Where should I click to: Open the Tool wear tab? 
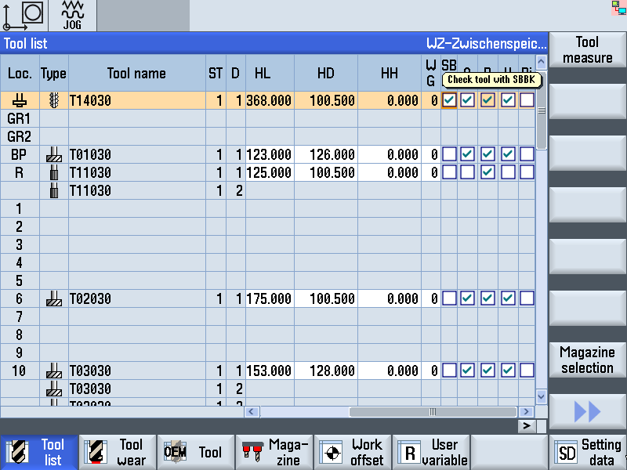(x=118, y=452)
